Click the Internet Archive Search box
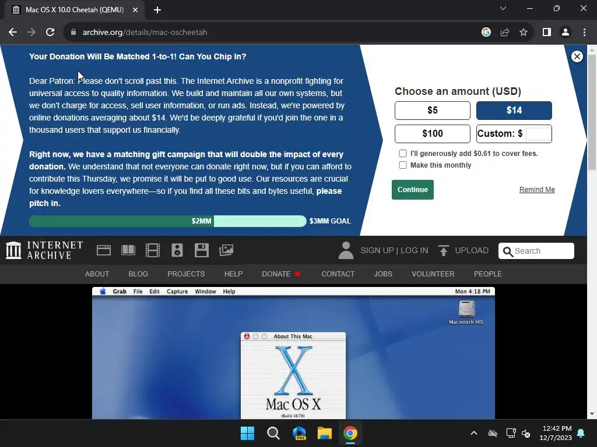This screenshot has height=447, width=597. (x=536, y=251)
